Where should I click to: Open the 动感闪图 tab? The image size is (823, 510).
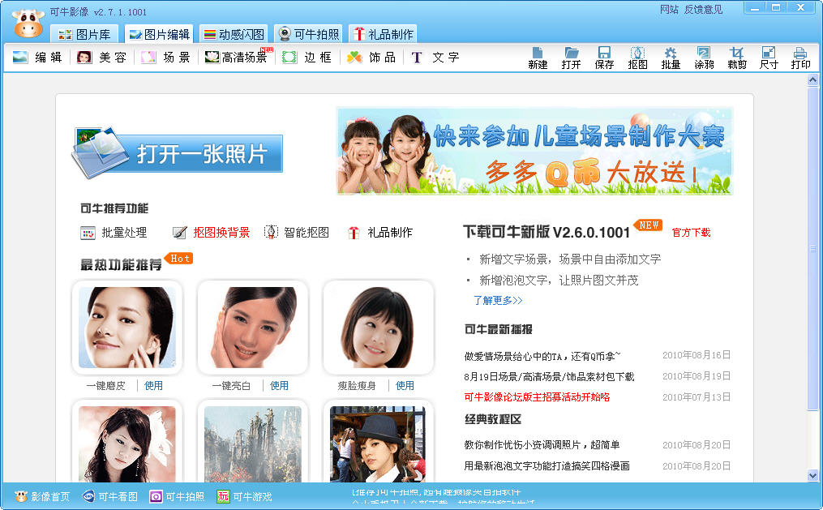tap(234, 34)
